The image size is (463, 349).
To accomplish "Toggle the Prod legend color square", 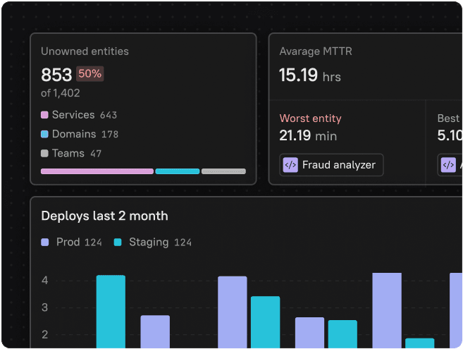I will coord(46,242).
